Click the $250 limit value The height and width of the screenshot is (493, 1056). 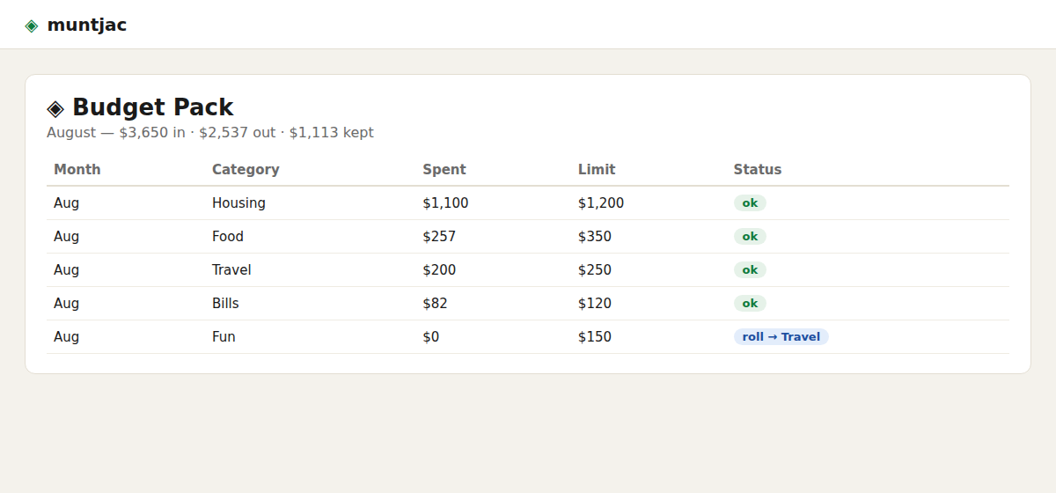(595, 270)
